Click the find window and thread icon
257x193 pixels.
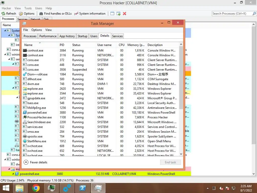pos(118,14)
